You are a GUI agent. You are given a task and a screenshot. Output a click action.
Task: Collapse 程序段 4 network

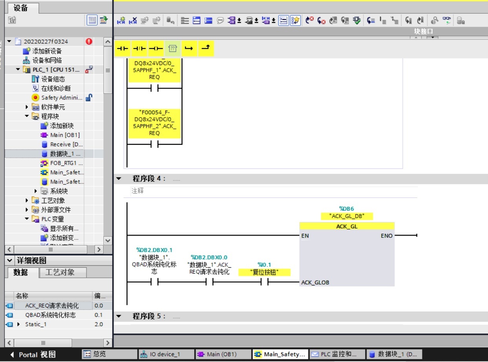(119, 179)
